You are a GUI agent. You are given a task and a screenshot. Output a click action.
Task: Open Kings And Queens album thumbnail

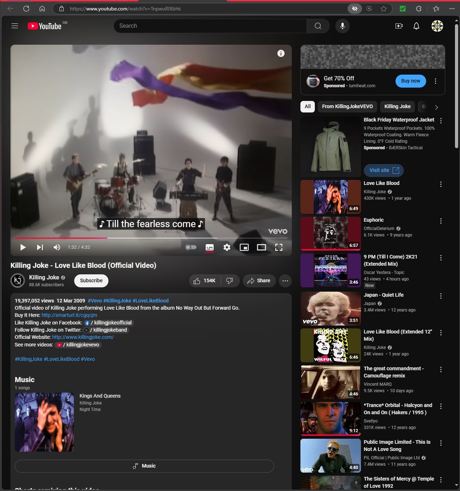[x=44, y=422]
